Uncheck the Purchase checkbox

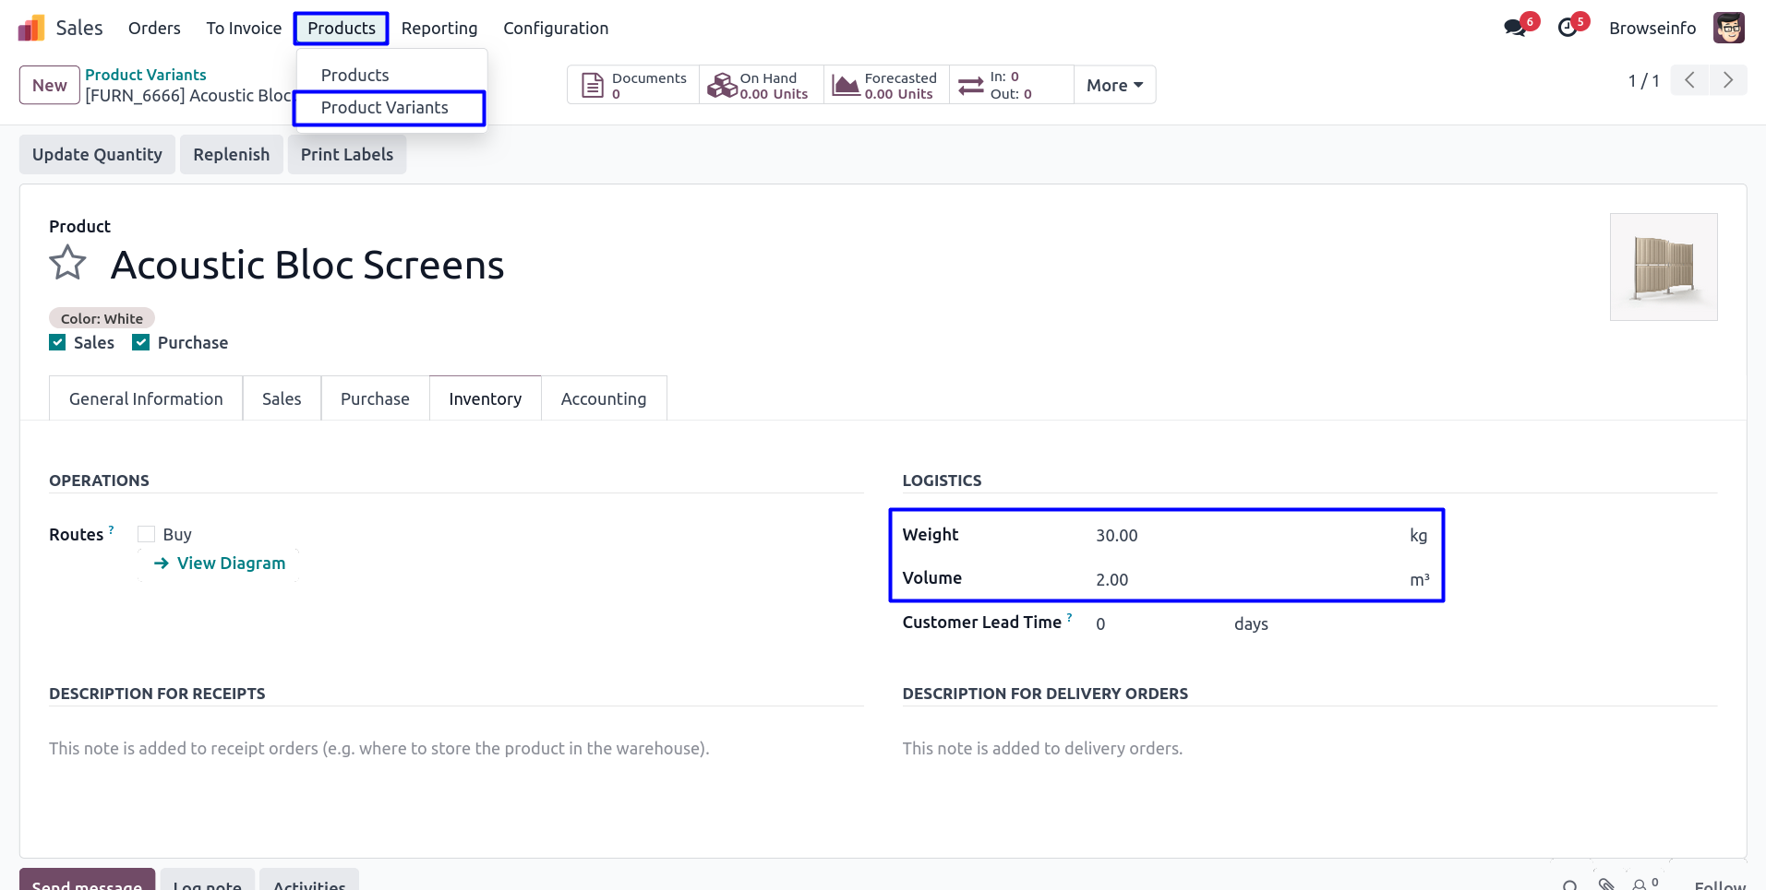tap(141, 343)
